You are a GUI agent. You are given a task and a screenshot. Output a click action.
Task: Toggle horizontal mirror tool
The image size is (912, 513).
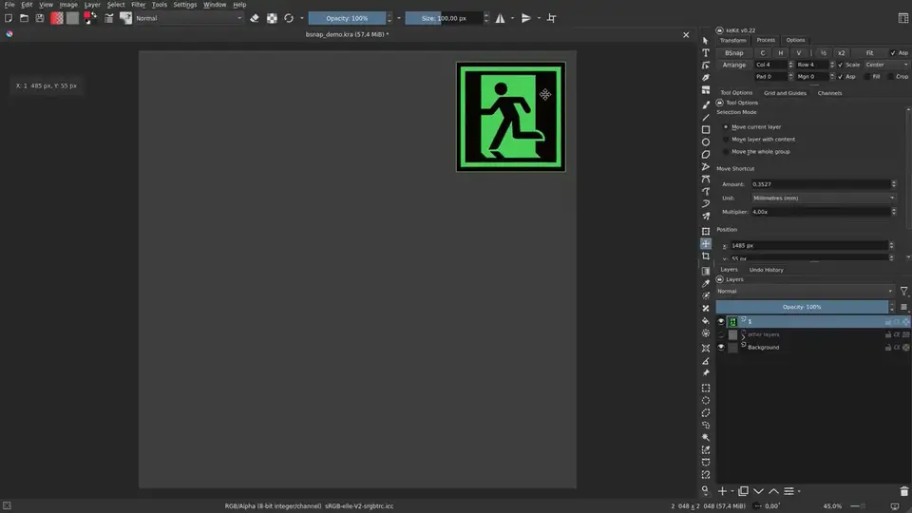pos(501,18)
